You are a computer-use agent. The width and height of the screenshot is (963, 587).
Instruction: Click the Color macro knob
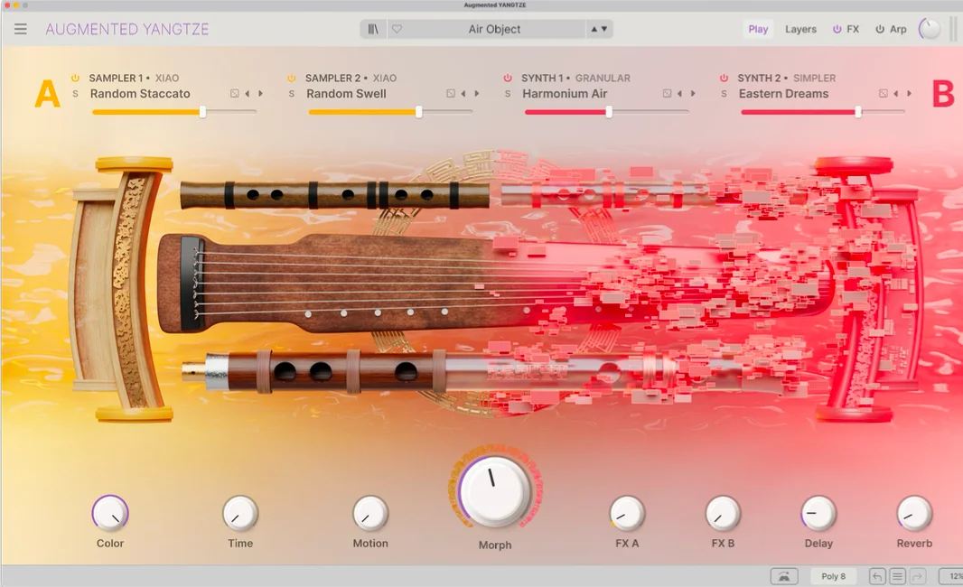pyautogui.click(x=110, y=513)
